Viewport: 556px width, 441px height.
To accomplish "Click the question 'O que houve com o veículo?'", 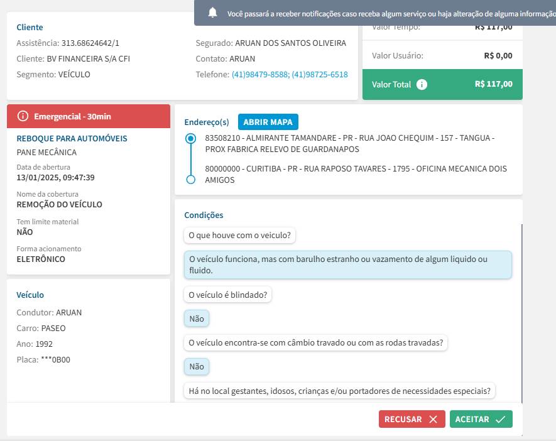I will coord(240,236).
